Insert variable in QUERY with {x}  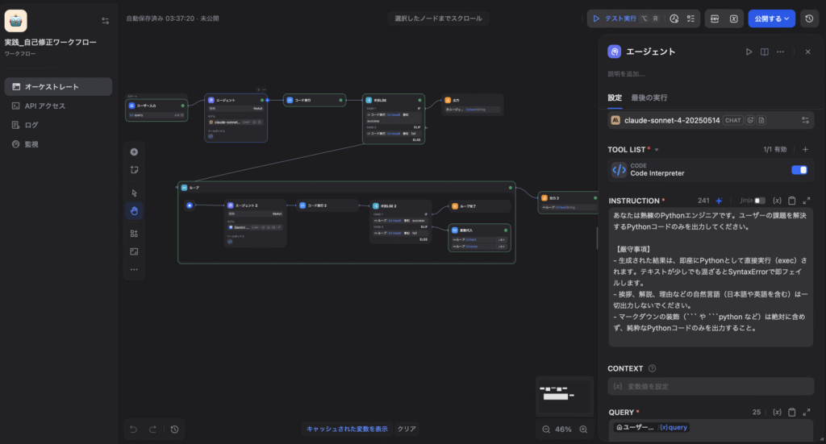coord(777,413)
